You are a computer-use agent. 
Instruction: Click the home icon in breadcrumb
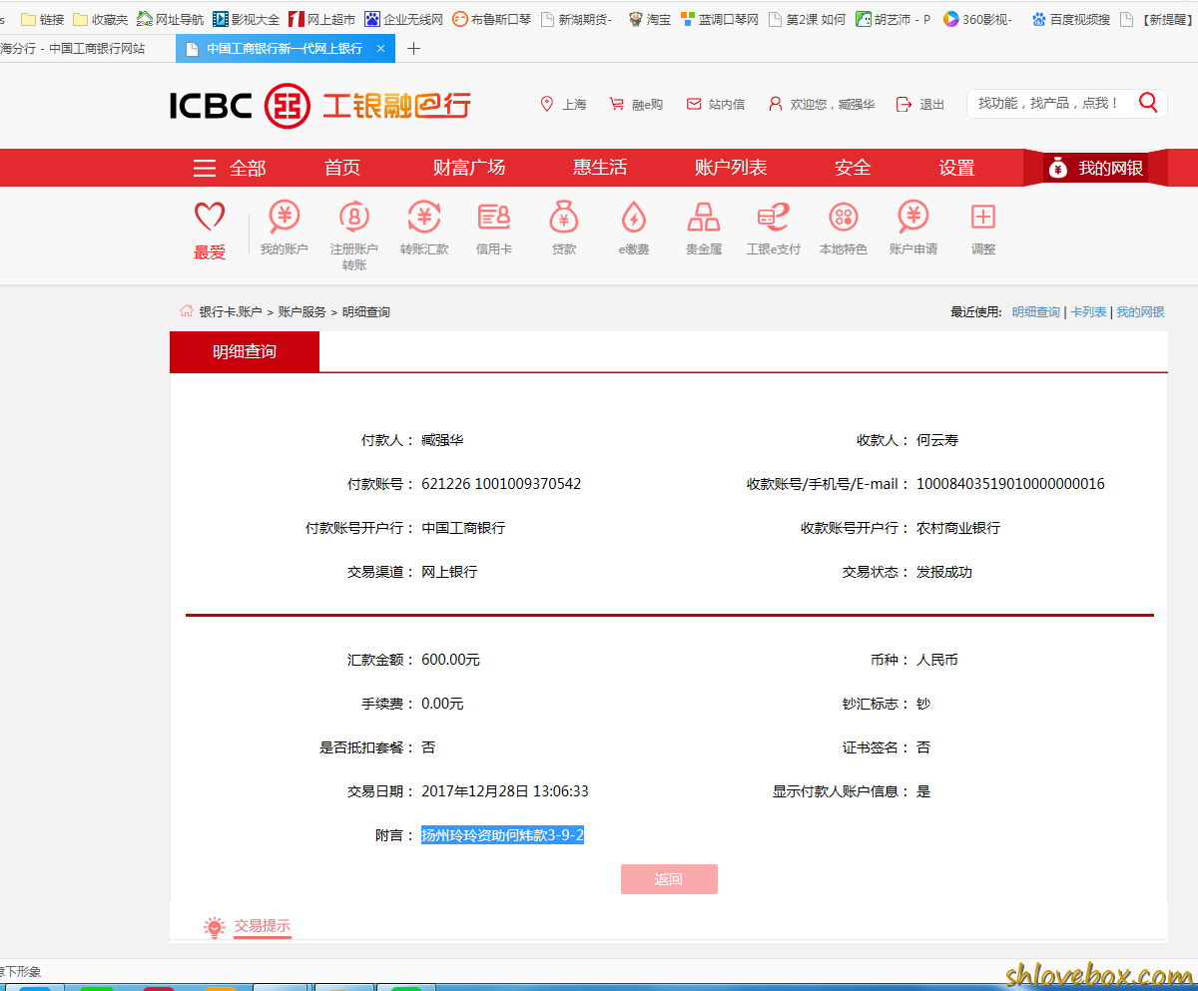tap(186, 311)
